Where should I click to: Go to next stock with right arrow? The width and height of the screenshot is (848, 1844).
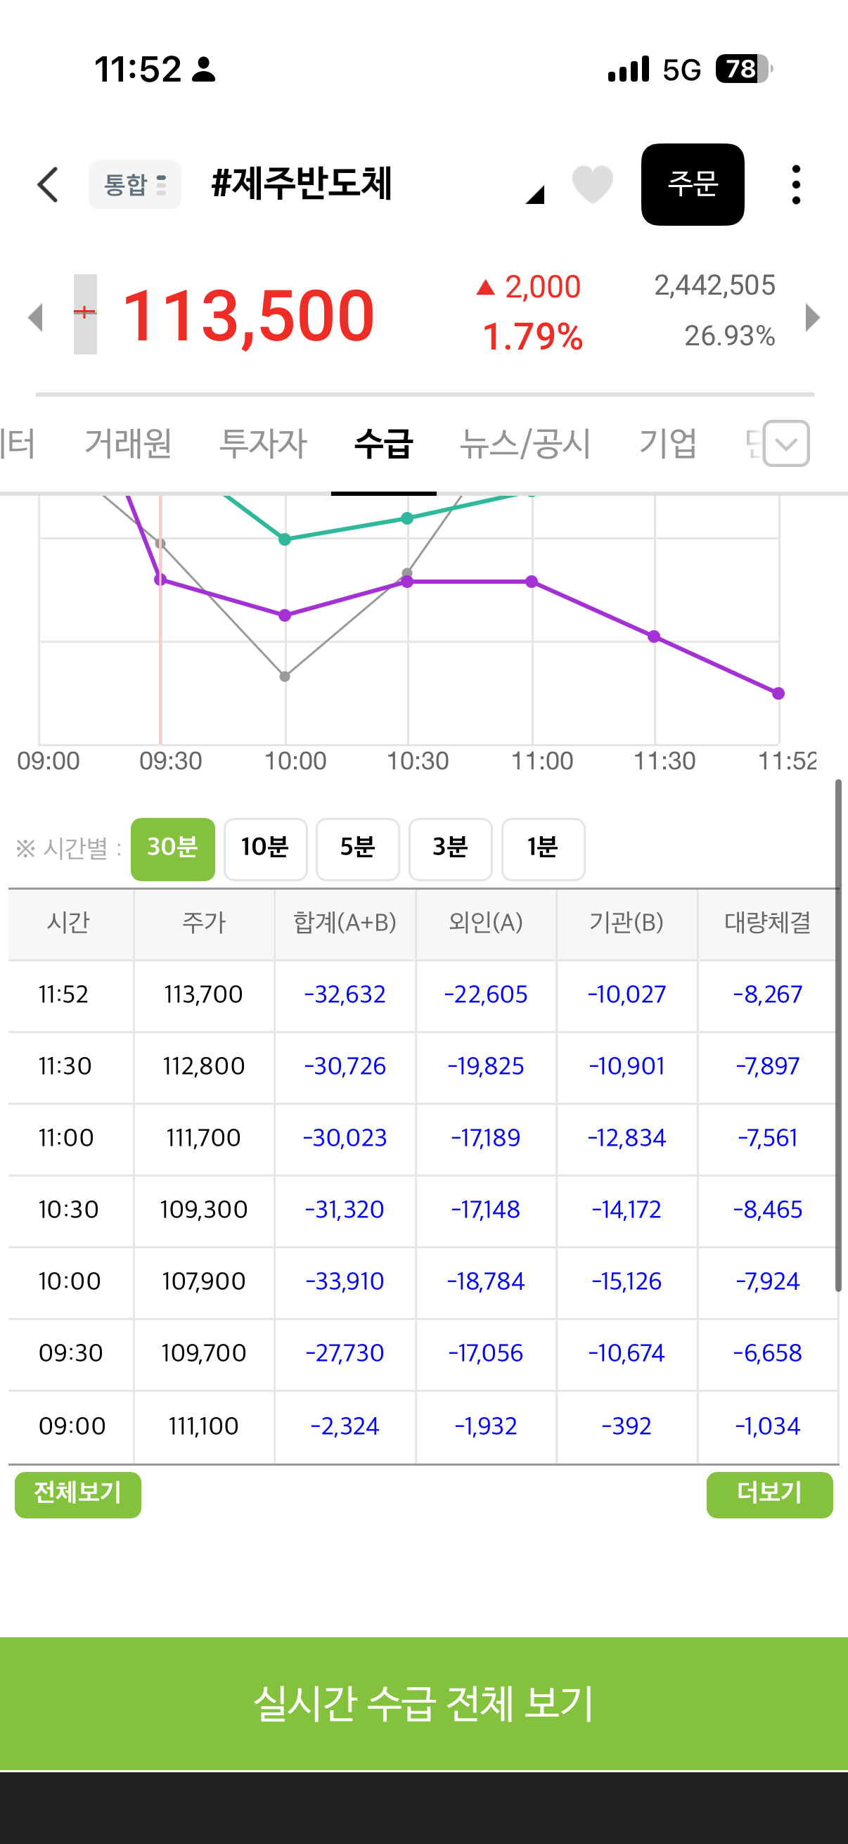(x=812, y=317)
